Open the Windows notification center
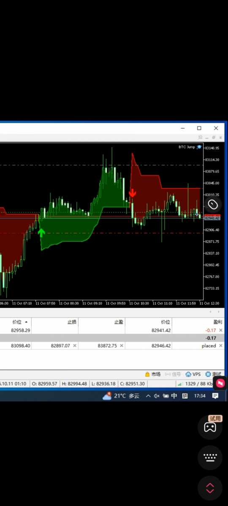The width and height of the screenshot is (228, 506). pyautogui.click(x=215, y=396)
